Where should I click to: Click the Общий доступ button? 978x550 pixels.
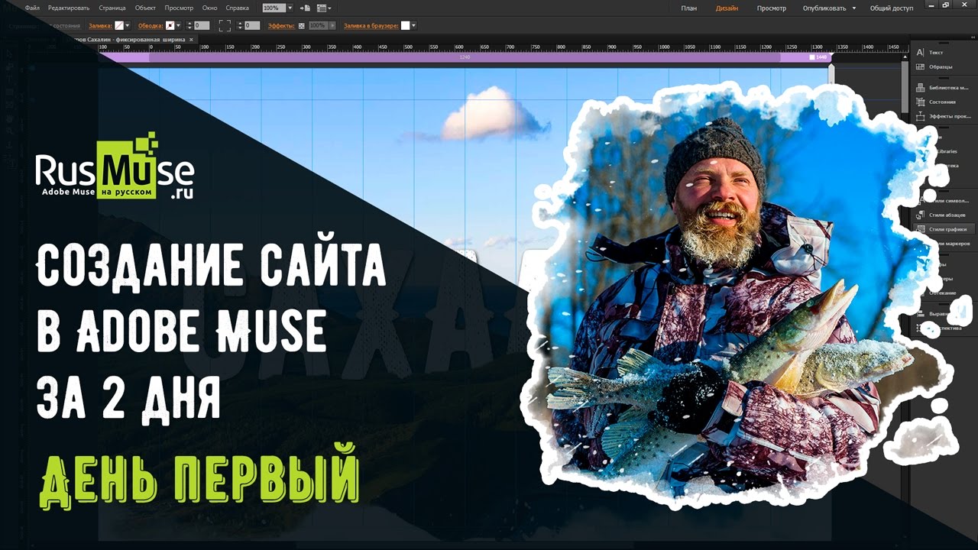pos(892,8)
